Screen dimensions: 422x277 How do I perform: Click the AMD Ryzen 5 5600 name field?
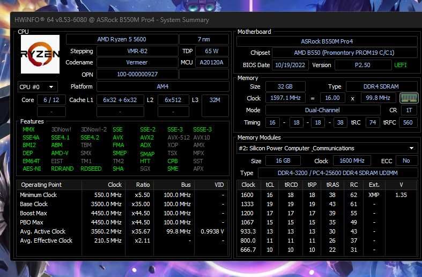(122, 39)
